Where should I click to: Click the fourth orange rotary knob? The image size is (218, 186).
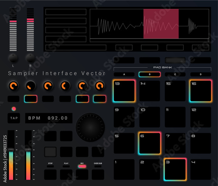pos(65,86)
